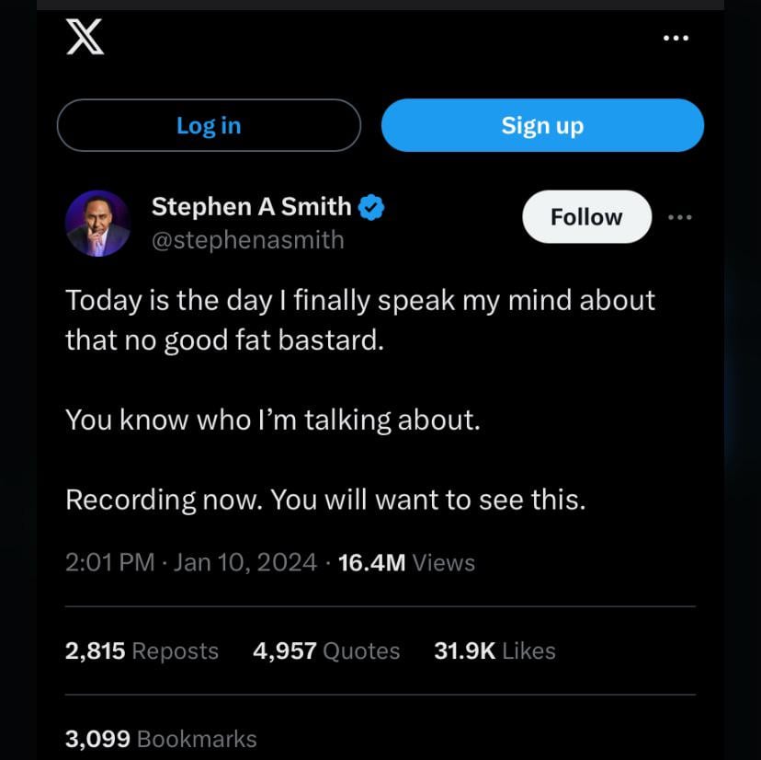Screen dimensions: 761x760
Task: Click the 3,099 Bookmarks count
Action: pyautogui.click(x=161, y=738)
